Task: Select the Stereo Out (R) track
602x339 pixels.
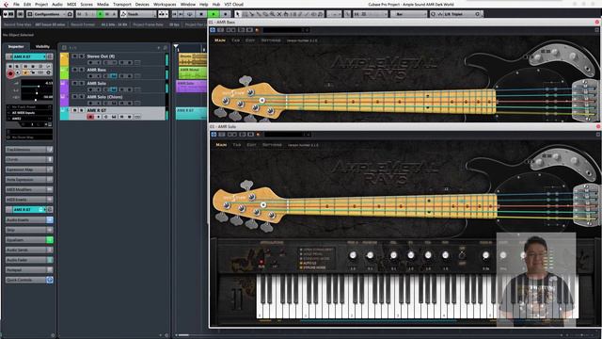Action: pos(101,56)
